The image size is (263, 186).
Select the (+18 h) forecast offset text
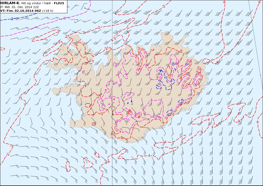click(47, 11)
